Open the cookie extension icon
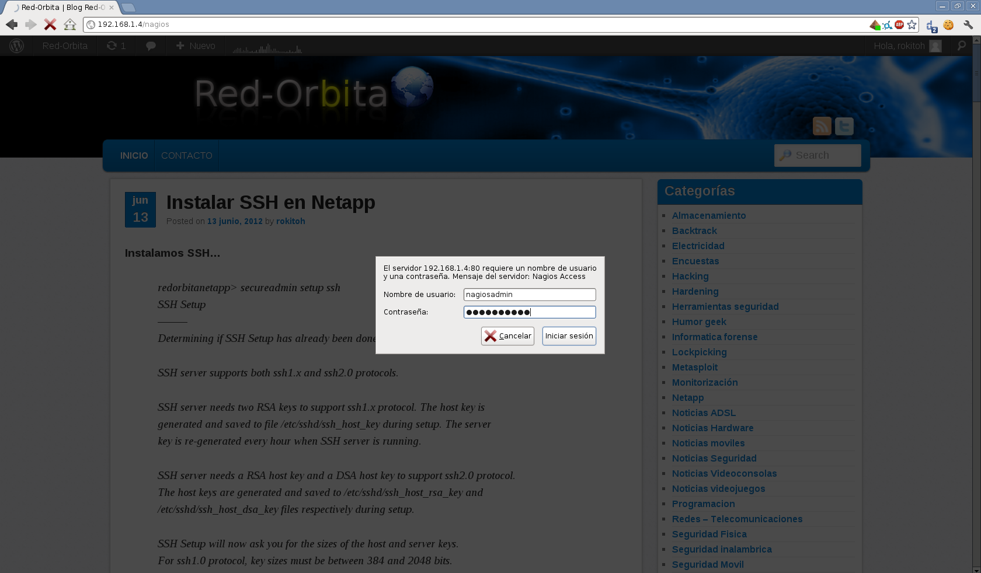This screenshot has width=981, height=573. tap(948, 25)
